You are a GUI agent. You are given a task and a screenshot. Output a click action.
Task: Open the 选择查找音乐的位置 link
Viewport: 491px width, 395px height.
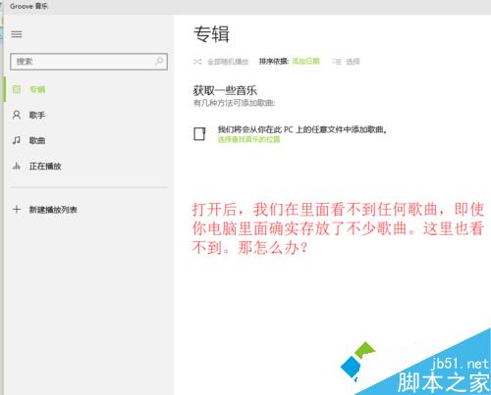(249, 139)
